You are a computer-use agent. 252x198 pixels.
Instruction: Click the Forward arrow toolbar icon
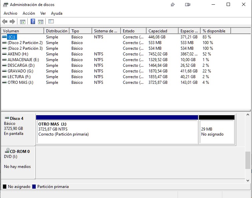[x=12, y=21]
